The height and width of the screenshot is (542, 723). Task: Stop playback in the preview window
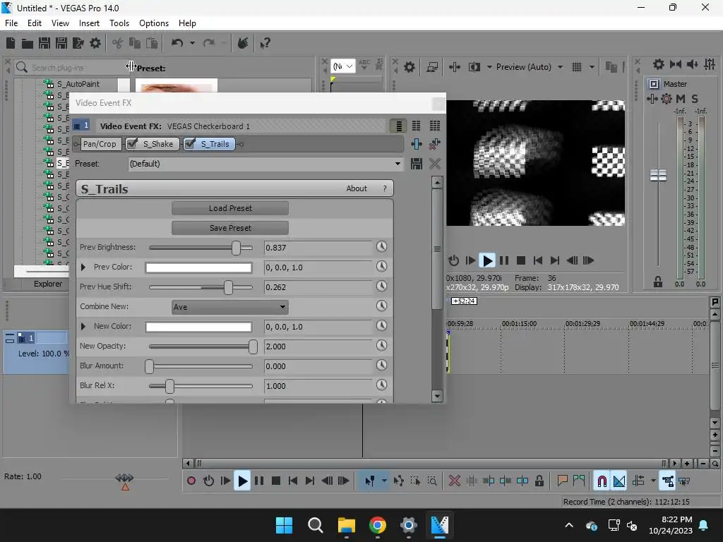tap(521, 260)
